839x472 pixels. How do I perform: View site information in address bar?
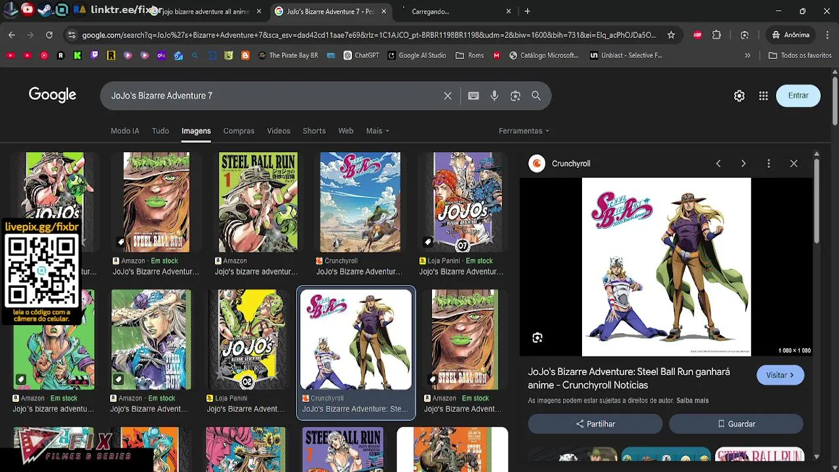[x=71, y=35]
